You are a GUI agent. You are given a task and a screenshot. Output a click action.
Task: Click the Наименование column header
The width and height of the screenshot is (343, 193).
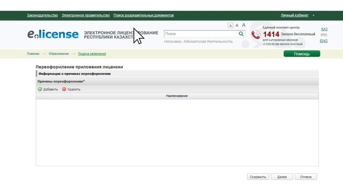(x=177, y=96)
